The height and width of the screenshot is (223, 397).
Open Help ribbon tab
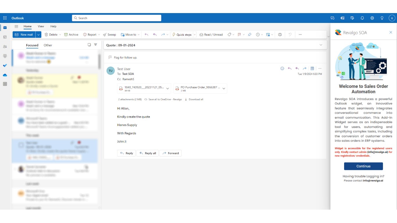[53, 26]
